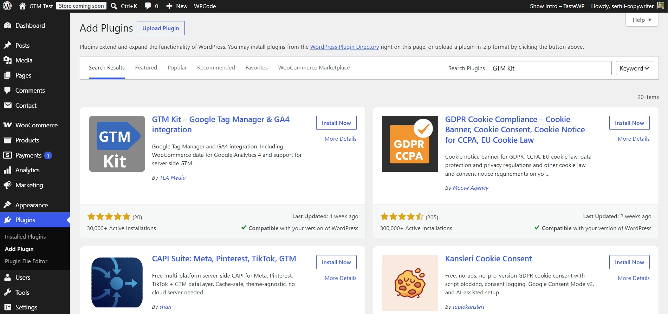This screenshot has height=314, width=668.
Task: Click the Comments bubble icon in sidebar
Action: [x=7, y=90]
